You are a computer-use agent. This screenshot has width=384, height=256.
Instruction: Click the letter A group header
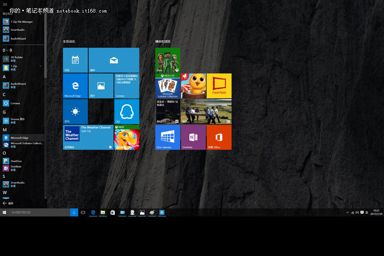point(4,77)
